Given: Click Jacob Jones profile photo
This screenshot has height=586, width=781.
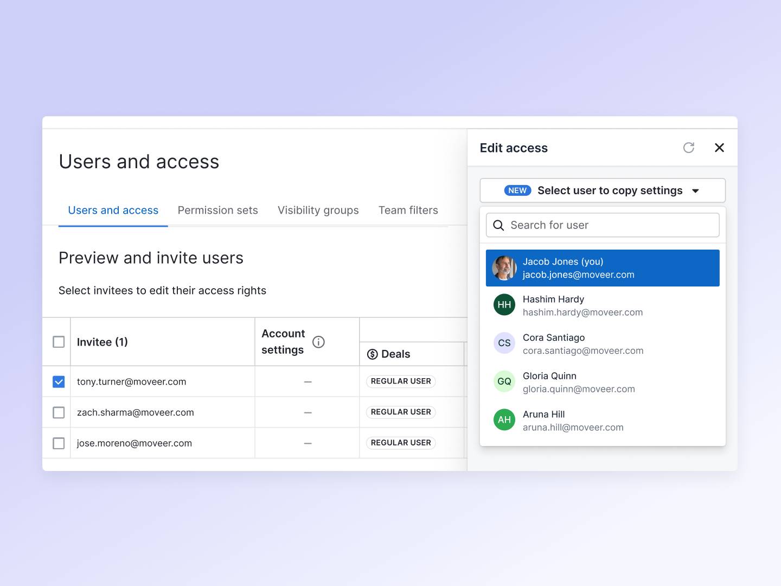Looking at the screenshot, I should [504, 268].
